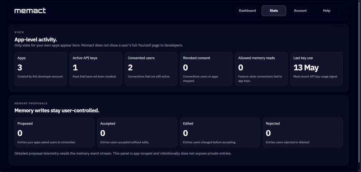Click the "MEMORY PROPOSALS" section label

tap(31, 103)
